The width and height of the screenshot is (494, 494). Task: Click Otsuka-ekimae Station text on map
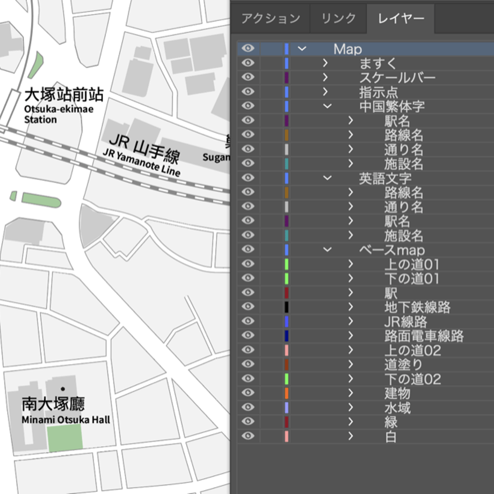tap(59, 114)
